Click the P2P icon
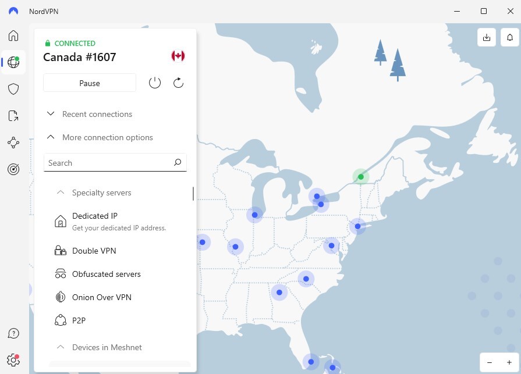521x374 pixels. (60, 320)
